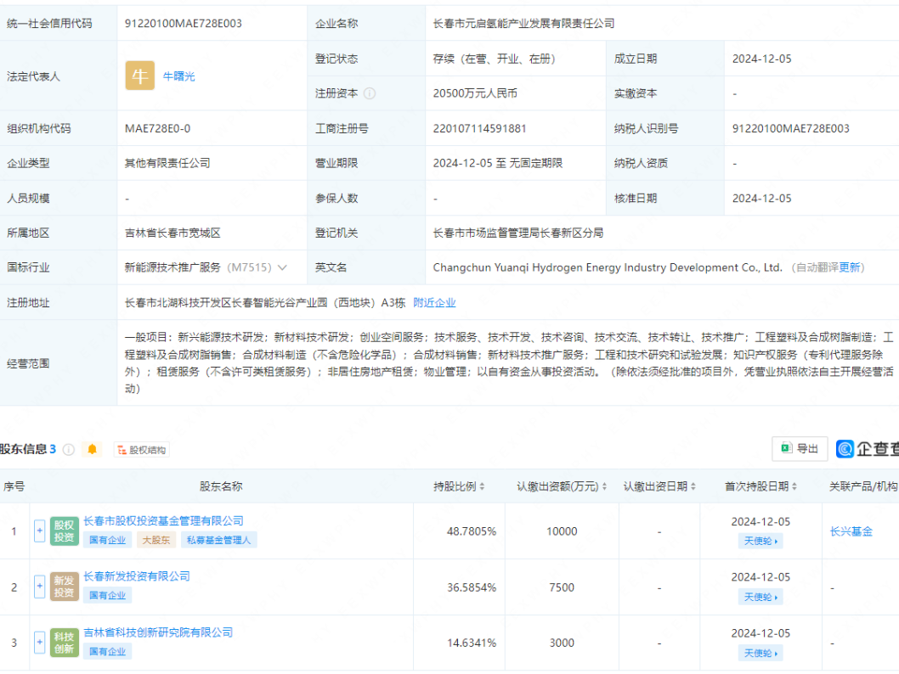Click the 大股东 tag
Viewport: 899px width, 674px height.
[x=156, y=540]
